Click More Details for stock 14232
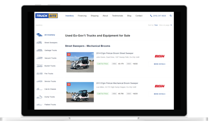Viewport: 209px width, 133px height. [160, 64]
